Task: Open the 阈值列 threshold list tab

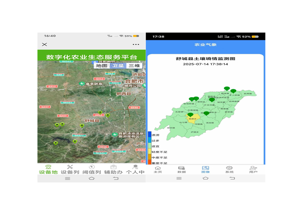Action: tap(92, 169)
